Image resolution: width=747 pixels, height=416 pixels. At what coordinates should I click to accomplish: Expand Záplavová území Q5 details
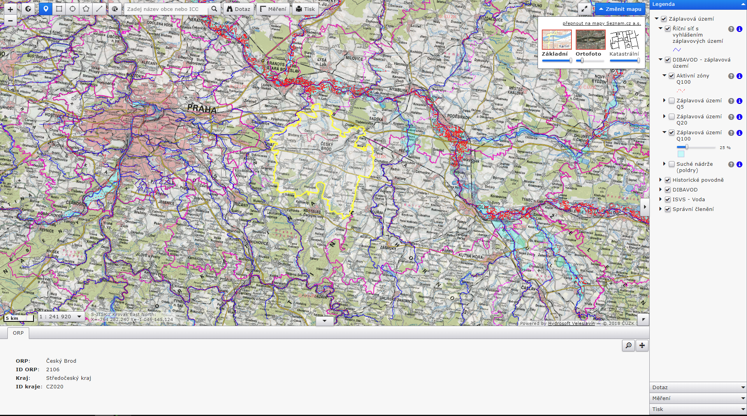click(664, 100)
